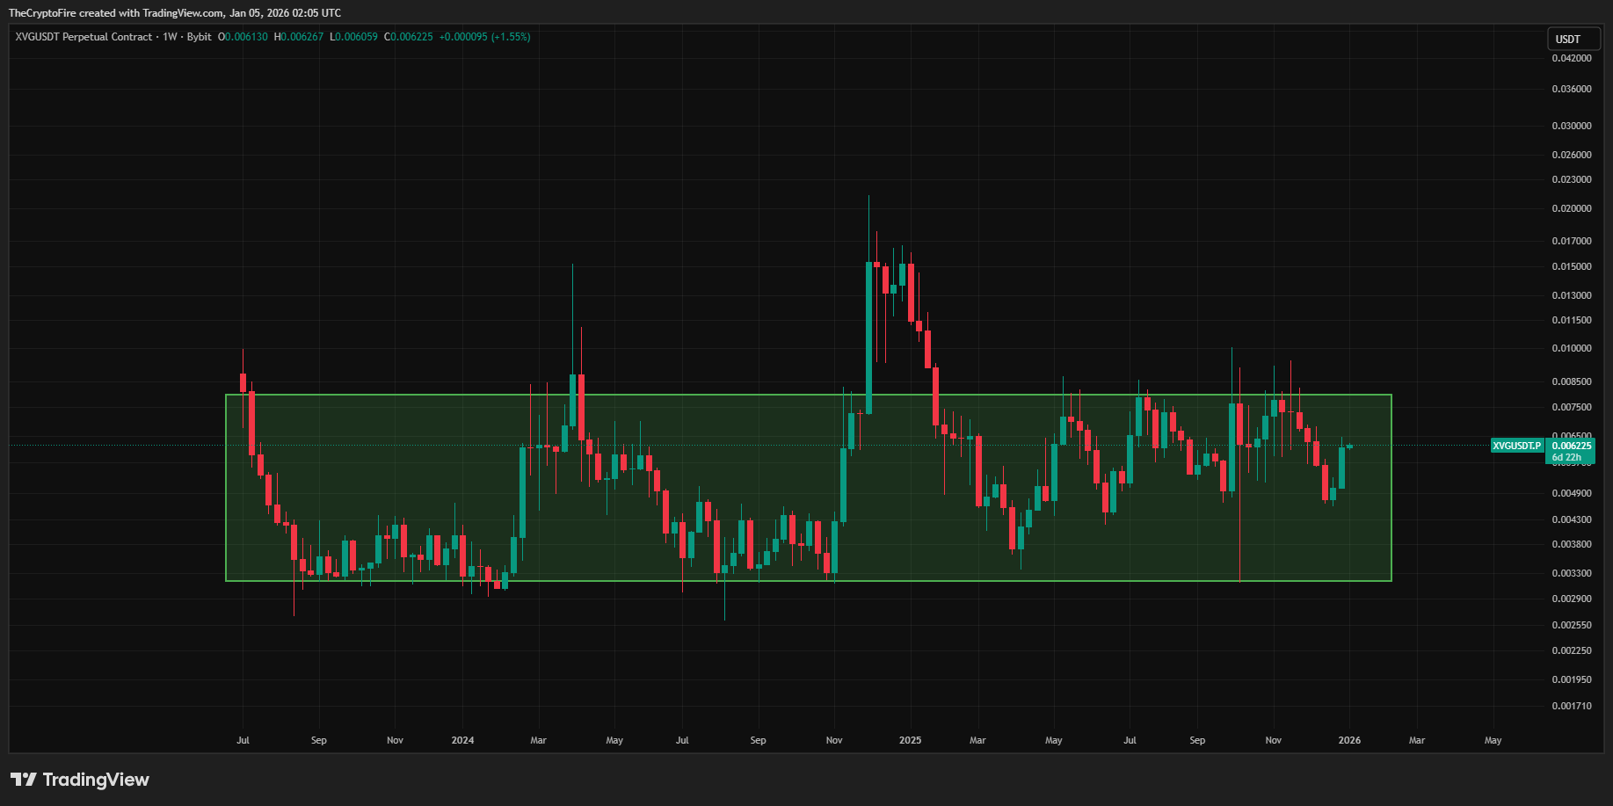Click the Bybit exchange label in the legend
Viewport: 1613px width, 806px height.
tap(199, 37)
